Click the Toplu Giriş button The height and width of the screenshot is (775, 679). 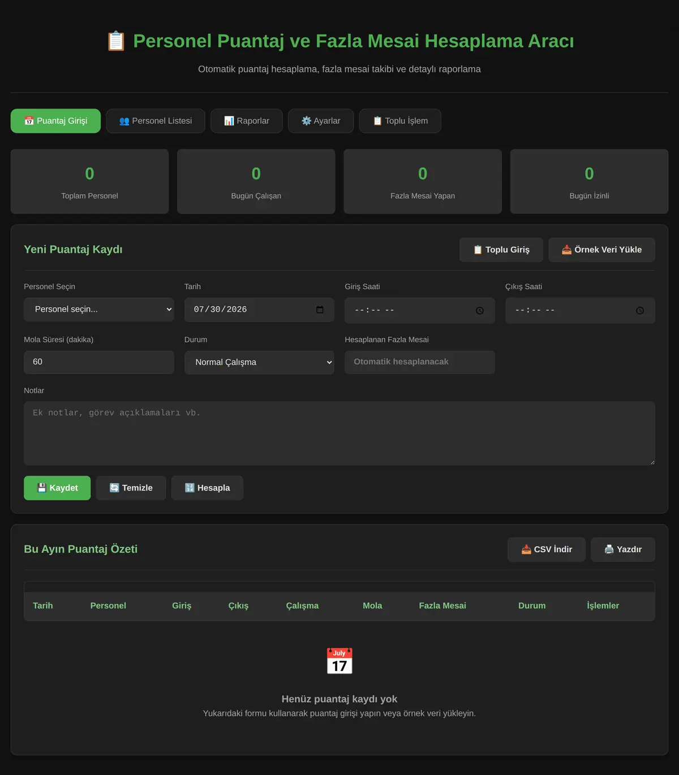pos(501,249)
